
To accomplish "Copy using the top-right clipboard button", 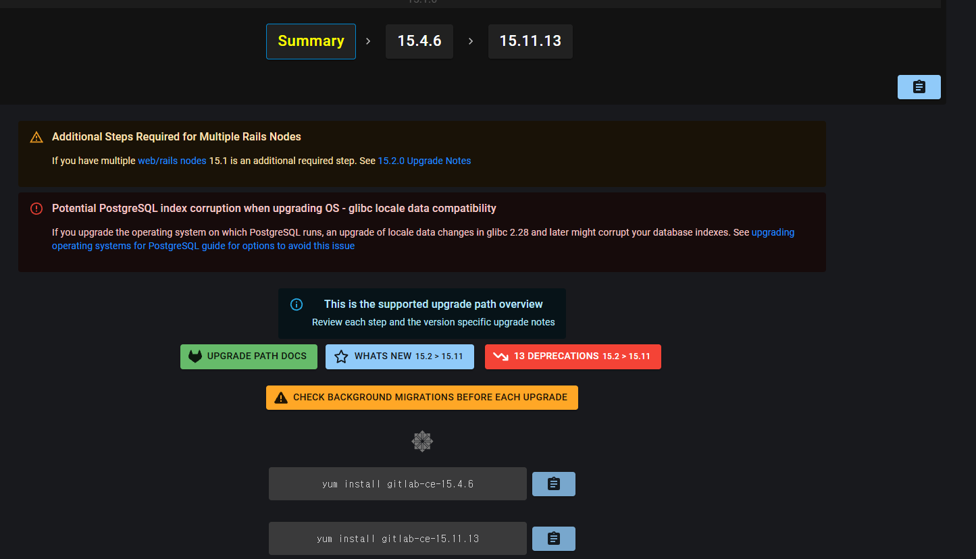I will (919, 87).
